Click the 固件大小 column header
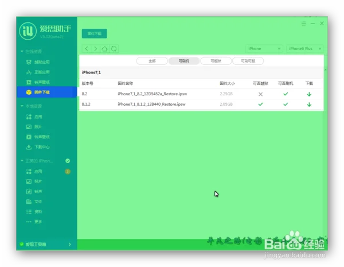The height and width of the screenshot is (267, 344). coord(227,83)
